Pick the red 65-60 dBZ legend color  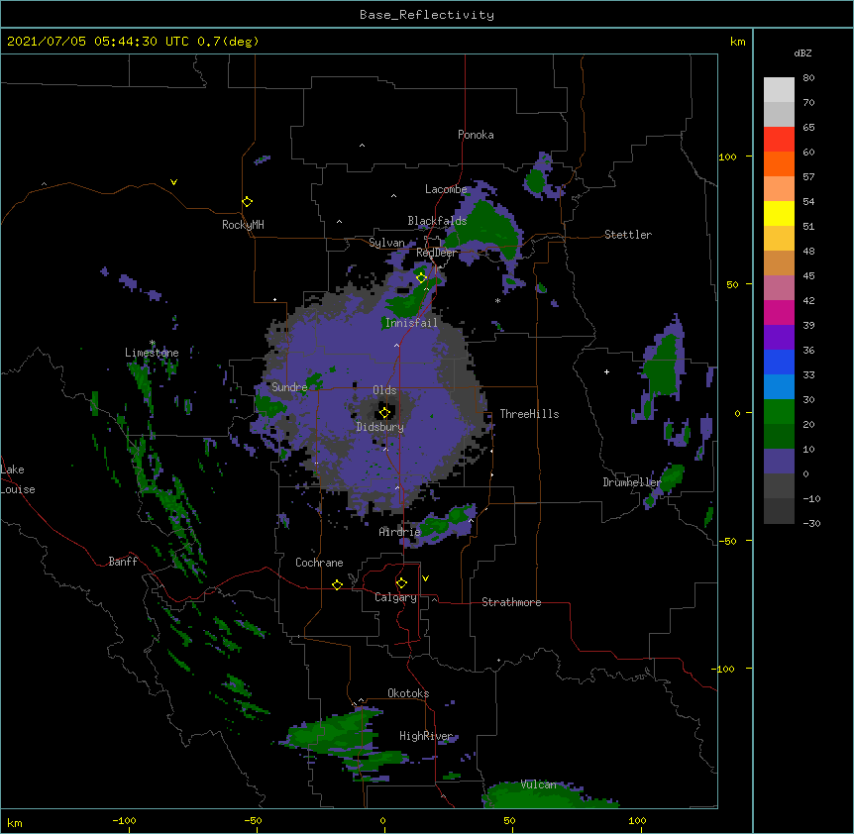pyautogui.click(x=779, y=140)
